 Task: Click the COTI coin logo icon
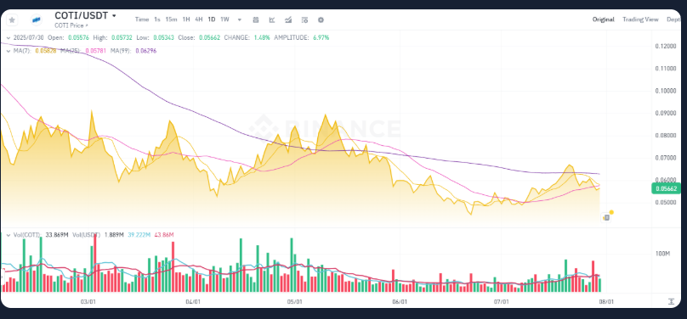pos(37,20)
